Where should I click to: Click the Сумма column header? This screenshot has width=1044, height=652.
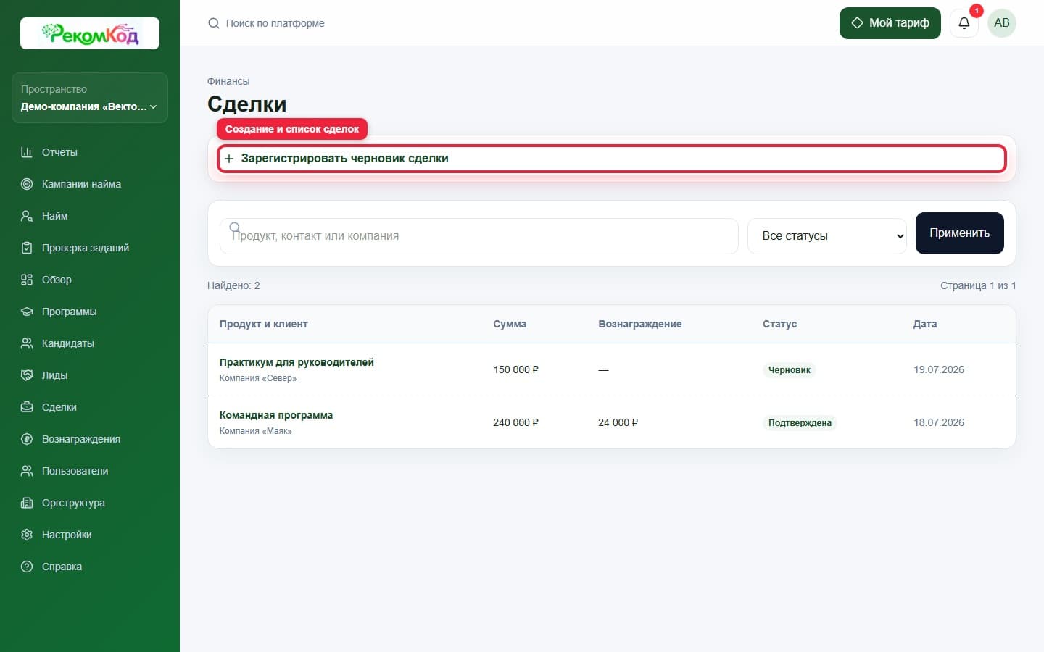click(510, 324)
